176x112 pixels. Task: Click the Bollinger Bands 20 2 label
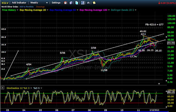122,10
